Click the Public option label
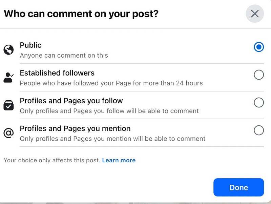The width and height of the screenshot is (271, 204). point(31,45)
